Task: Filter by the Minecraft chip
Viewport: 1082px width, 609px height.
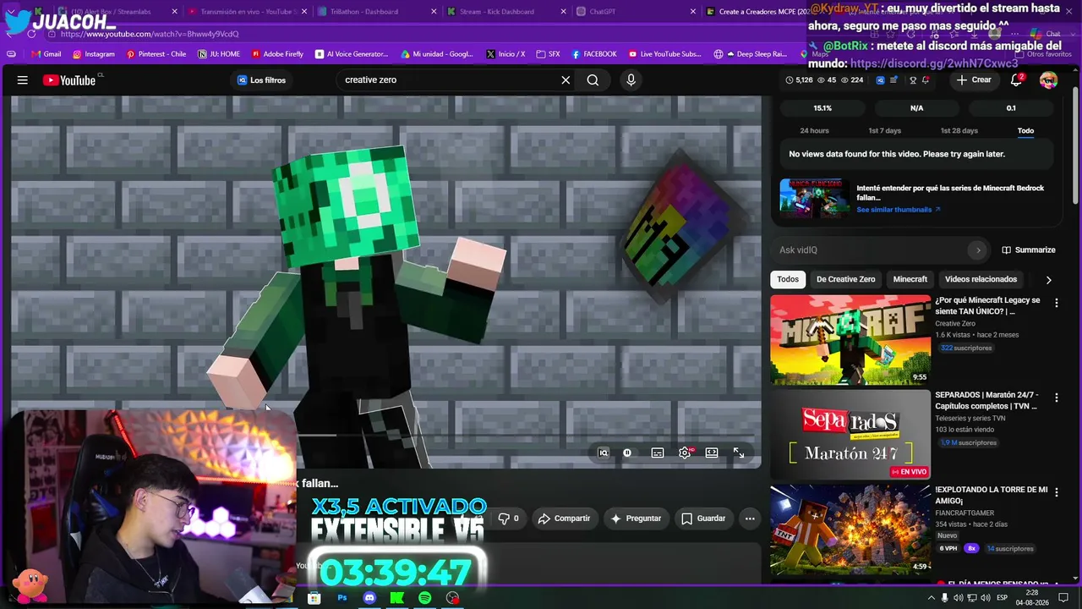Action: point(910,279)
